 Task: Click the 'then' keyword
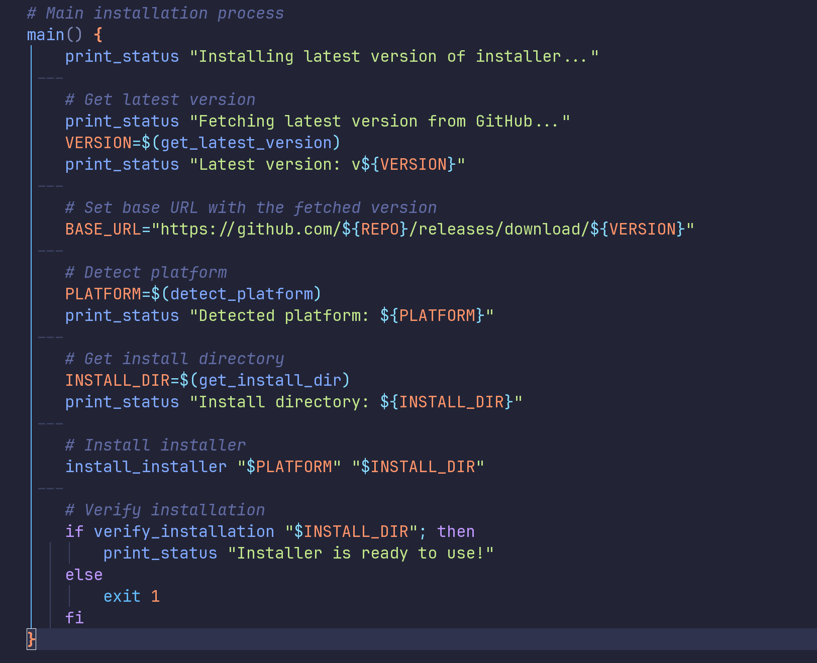(456, 531)
